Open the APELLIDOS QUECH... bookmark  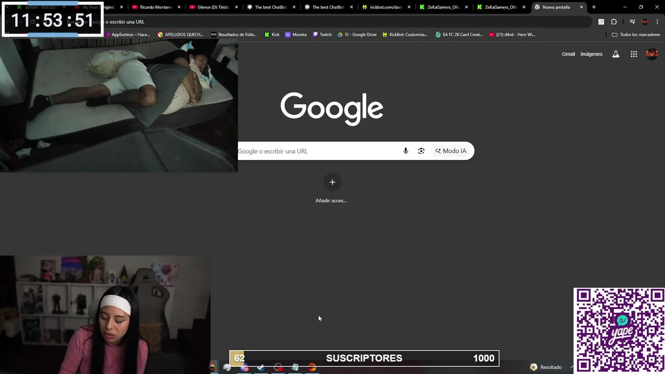tap(180, 35)
